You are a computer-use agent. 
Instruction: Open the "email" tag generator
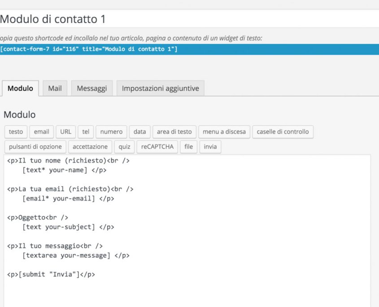[41, 132]
